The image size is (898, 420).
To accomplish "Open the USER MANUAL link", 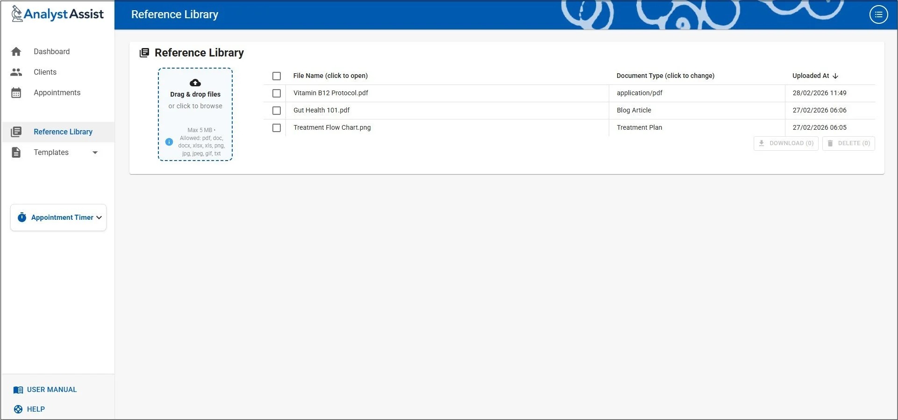I will click(45, 390).
